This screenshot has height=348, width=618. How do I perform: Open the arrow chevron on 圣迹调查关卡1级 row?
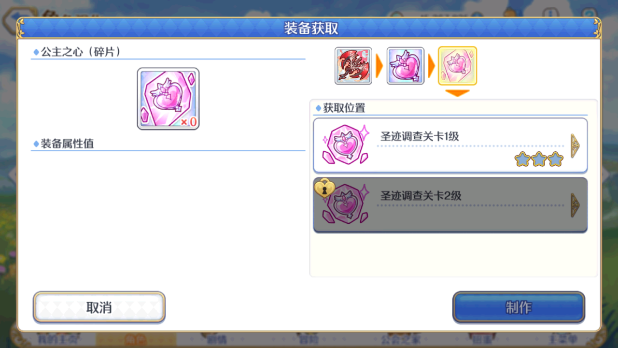coord(575,145)
